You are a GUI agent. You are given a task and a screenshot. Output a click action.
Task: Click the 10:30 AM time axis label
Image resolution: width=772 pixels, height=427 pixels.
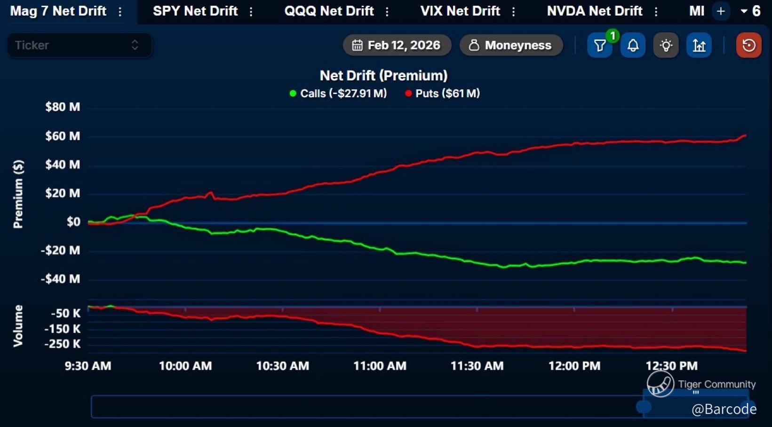(283, 366)
